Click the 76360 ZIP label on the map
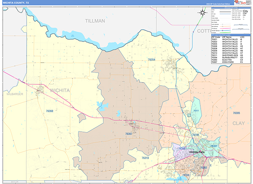Screen dimensions: 253x184 pyautogui.click(x=49, y=111)
